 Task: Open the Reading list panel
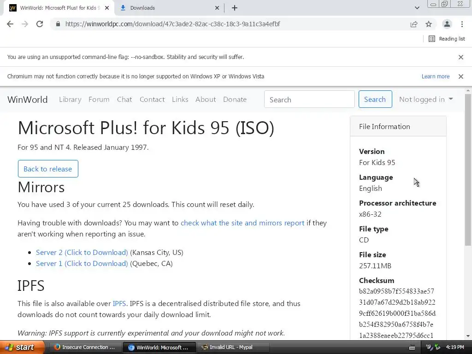tap(447, 39)
